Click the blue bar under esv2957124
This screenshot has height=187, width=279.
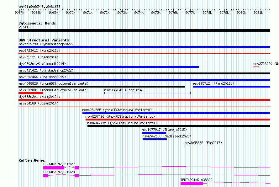pyautogui.click(x=232, y=87)
